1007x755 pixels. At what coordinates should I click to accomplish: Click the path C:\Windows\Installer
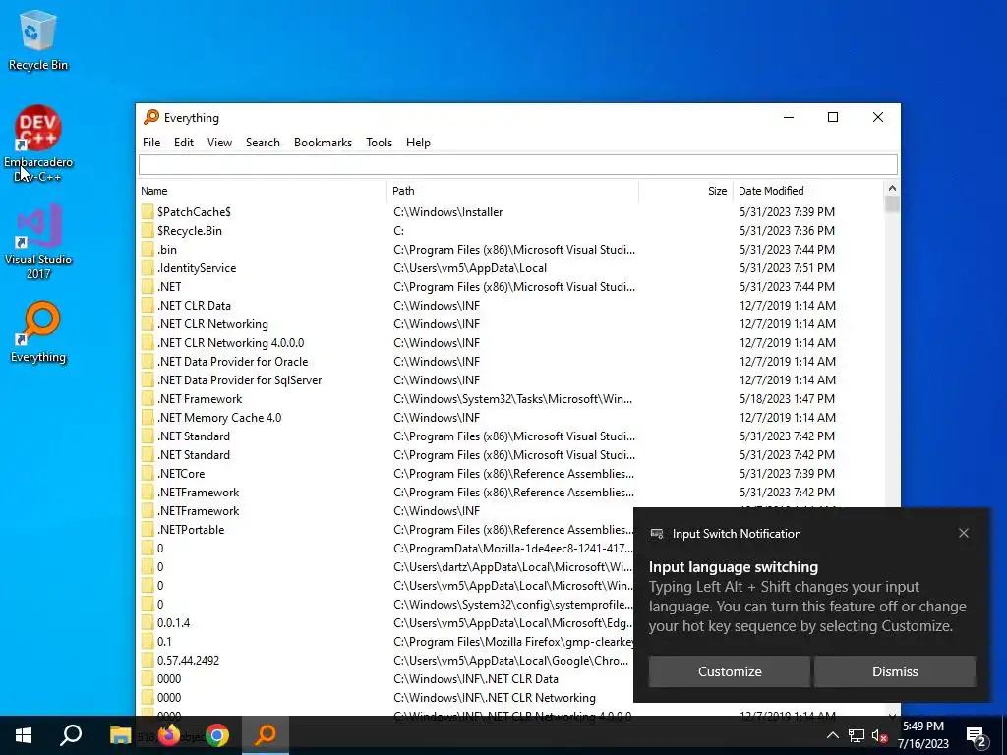(448, 212)
